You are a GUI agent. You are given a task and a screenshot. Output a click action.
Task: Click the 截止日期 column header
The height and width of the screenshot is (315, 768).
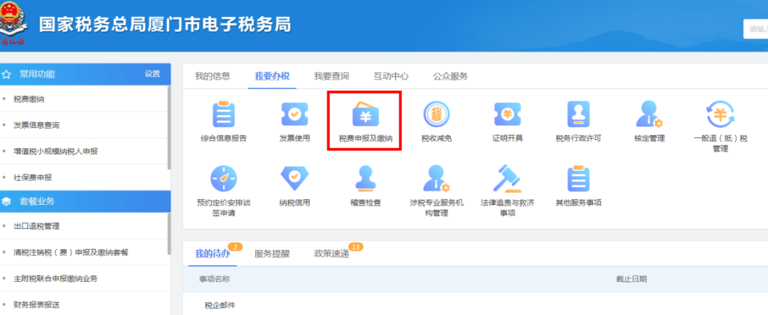tap(631, 279)
